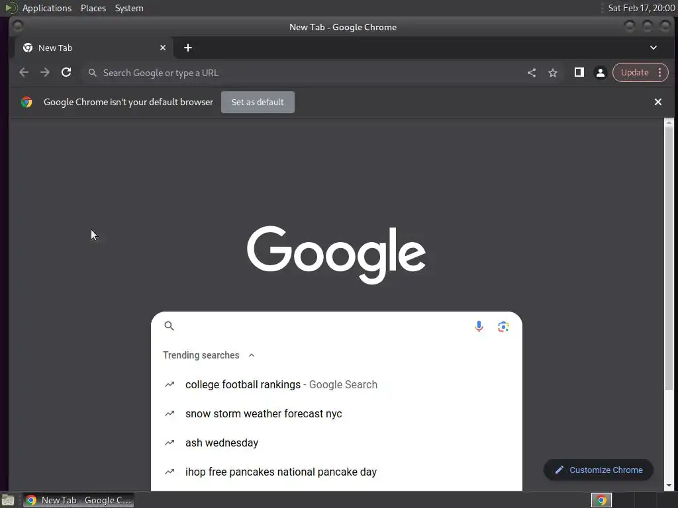The height and width of the screenshot is (508, 678).
Task: Go back using the back arrow
Action: [24, 73]
